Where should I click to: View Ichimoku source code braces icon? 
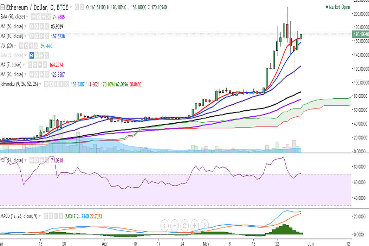(56, 84)
